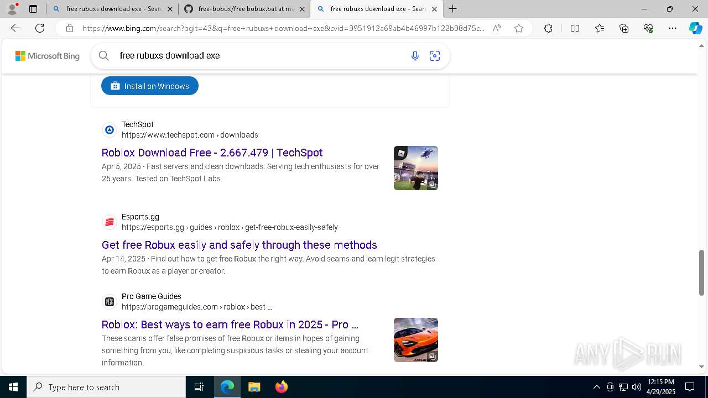Click the TechSpot site favicon
The width and height of the screenshot is (708, 398).
pos(110,130)
